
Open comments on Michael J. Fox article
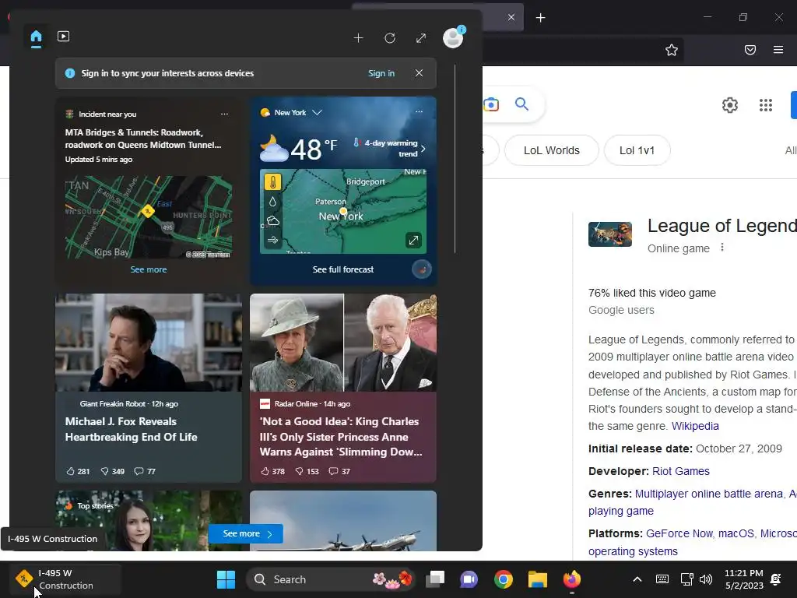click(x=144, y=471)
